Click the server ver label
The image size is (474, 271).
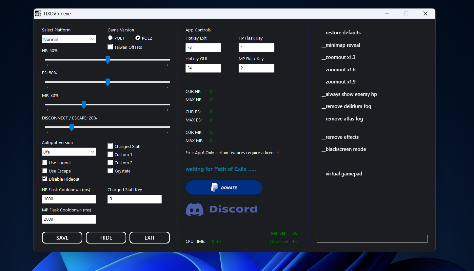[x=279, y=242]
